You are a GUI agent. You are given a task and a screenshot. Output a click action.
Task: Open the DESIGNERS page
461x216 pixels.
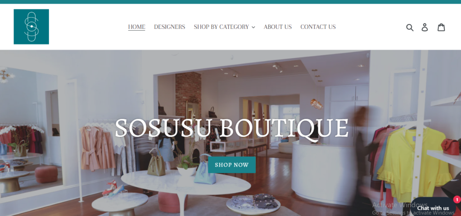170,27
